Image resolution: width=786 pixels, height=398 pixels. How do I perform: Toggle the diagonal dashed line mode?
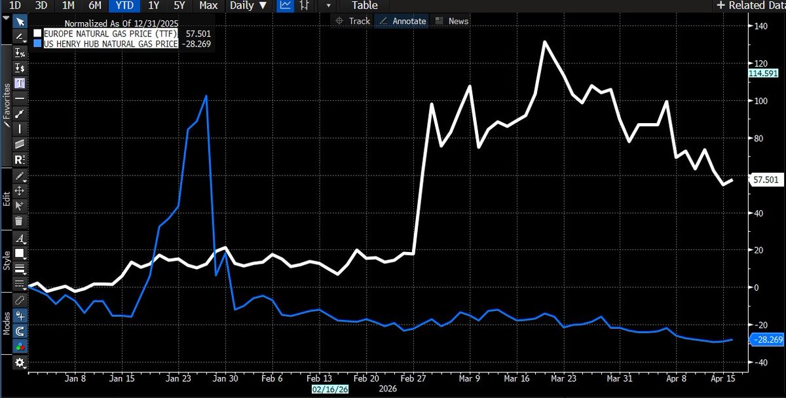20,300
